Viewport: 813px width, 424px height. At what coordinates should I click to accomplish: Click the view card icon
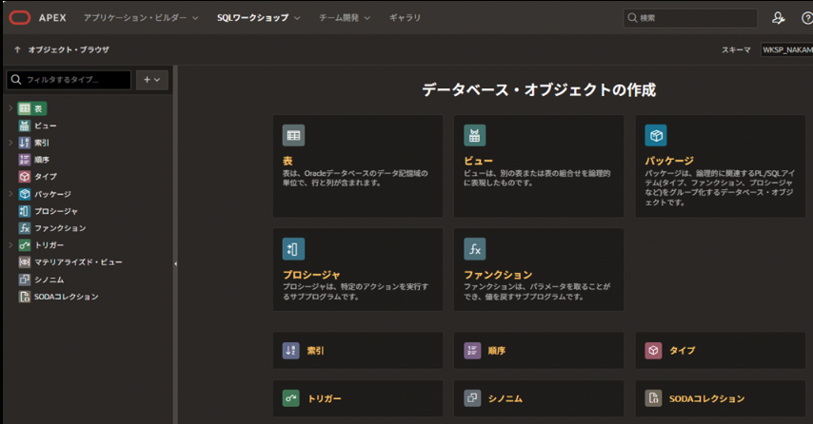point(474,135)
